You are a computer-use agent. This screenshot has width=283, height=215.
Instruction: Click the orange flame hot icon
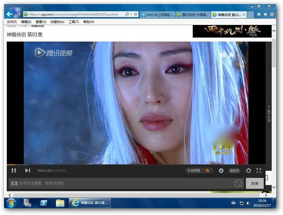coord(207,170)
